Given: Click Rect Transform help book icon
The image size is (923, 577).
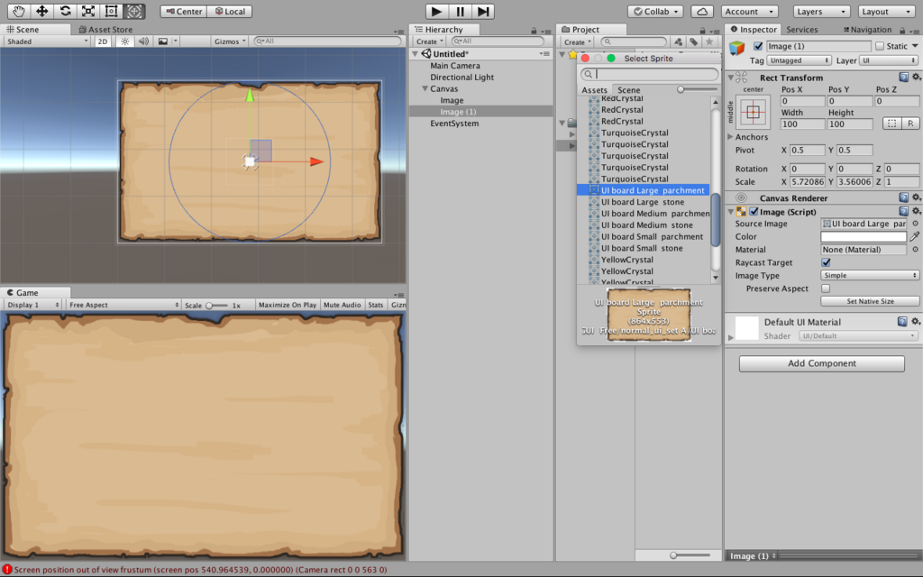Looking at the screenshot, I should [903, 78].
